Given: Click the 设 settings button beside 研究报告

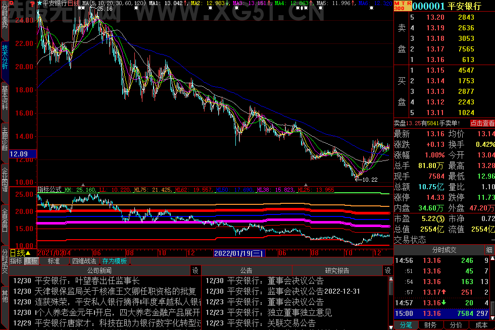Looking at the screenshot, I should pyautogui.click(x=387, y=270).
